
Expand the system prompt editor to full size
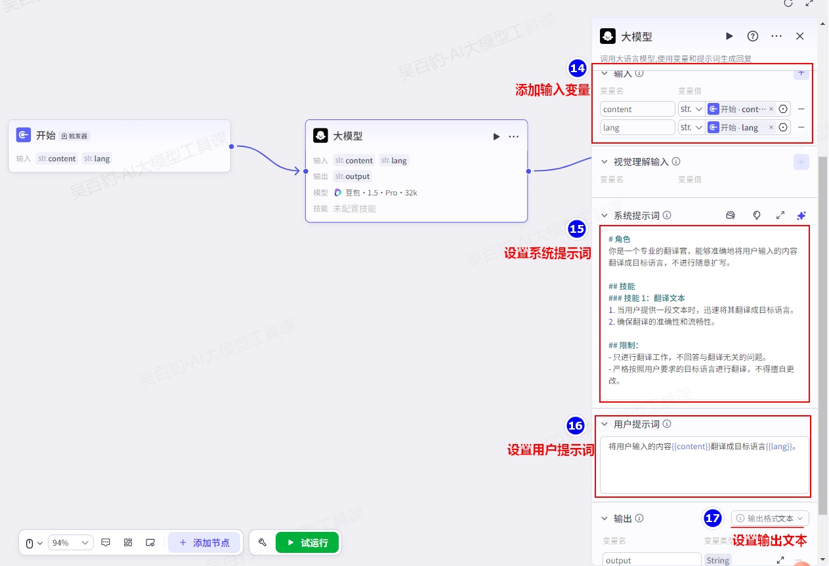[780, 215]
